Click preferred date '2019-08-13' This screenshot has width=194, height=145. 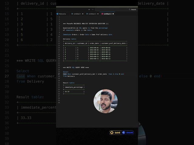coord(106,59)
